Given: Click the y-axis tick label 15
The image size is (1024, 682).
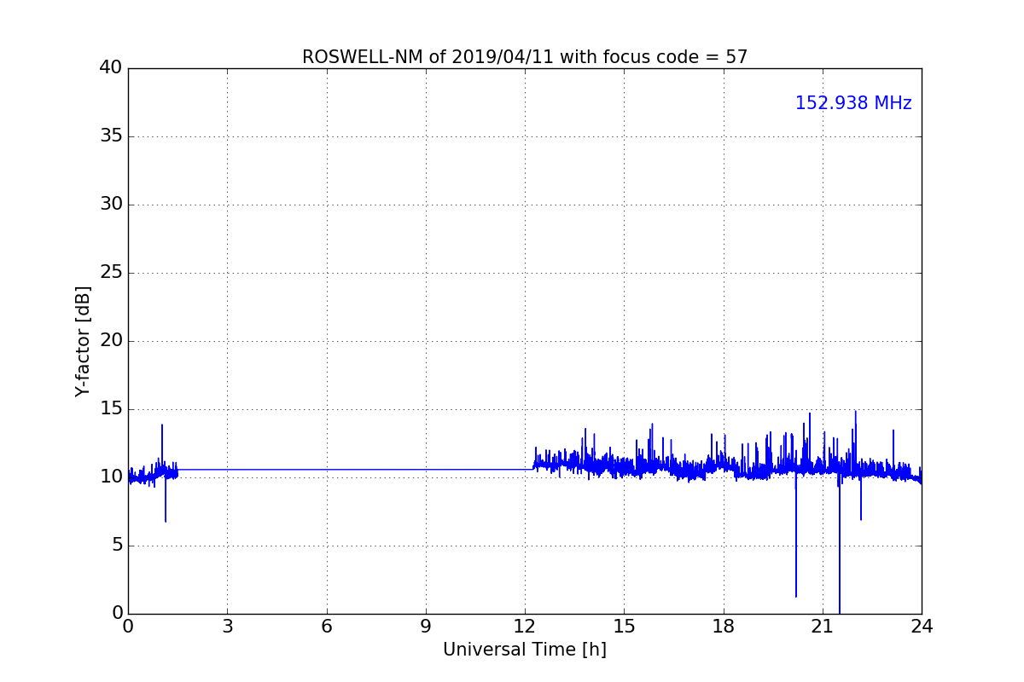Looking at the screenshot, I should [111, 409].
